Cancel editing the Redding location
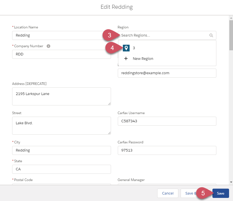 click(x=168, y=193)
